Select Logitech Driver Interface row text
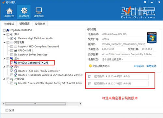163x118 pixels. tap(33, 55)
